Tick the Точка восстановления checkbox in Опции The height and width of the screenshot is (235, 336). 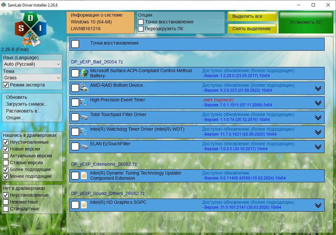141,22
